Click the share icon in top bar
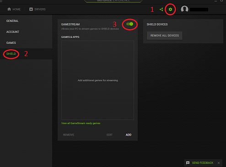Screen dimensions: 226x167 [x=161, y=10]
